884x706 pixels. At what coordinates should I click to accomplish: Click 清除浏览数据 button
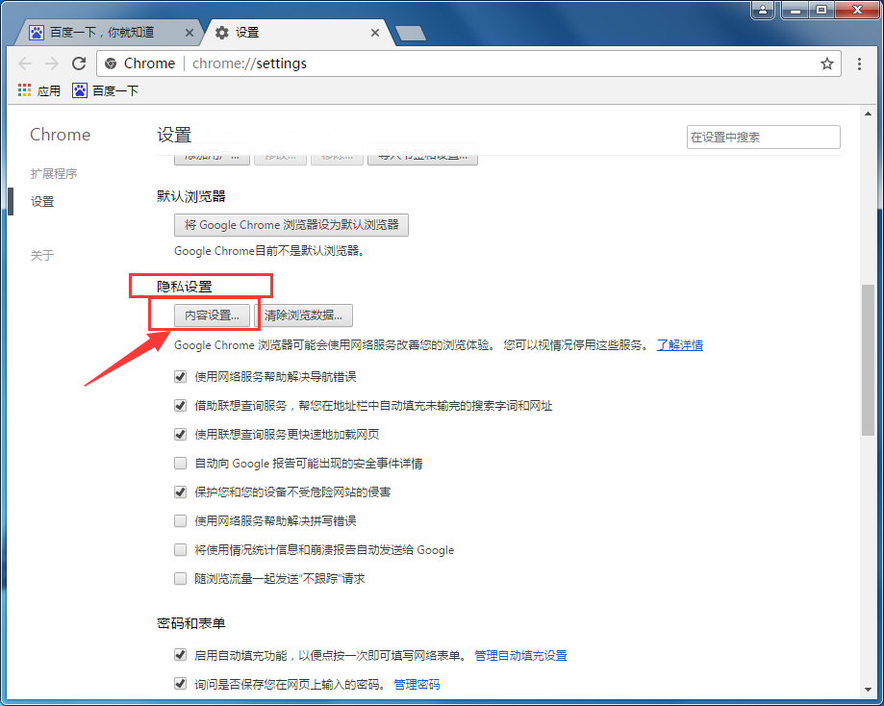coord(304,315)
